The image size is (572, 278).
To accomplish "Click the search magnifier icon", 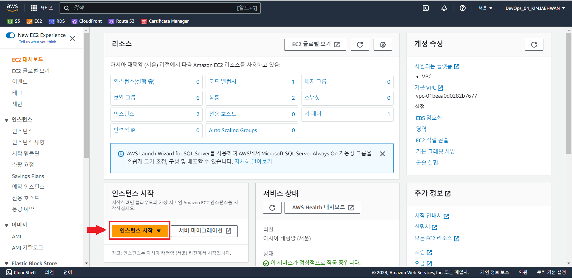I will point(67,8).
